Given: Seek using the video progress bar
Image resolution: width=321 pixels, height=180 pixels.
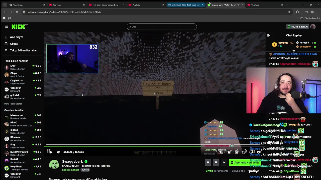Looking at the screenshot, I should pos(155,146).
